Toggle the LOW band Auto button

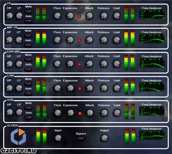click(28, 94)
